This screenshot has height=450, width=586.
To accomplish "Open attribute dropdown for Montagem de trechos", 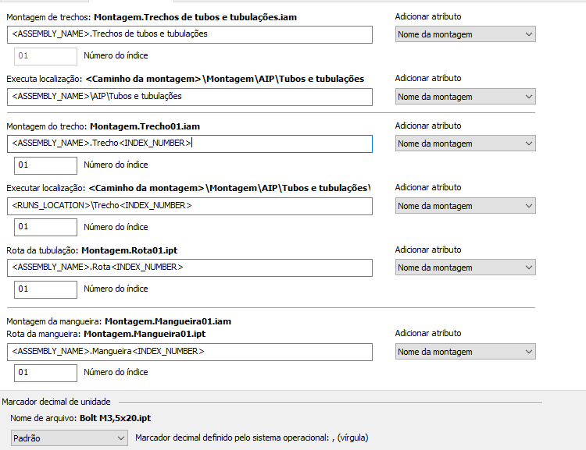I will [x=465, y=34].
